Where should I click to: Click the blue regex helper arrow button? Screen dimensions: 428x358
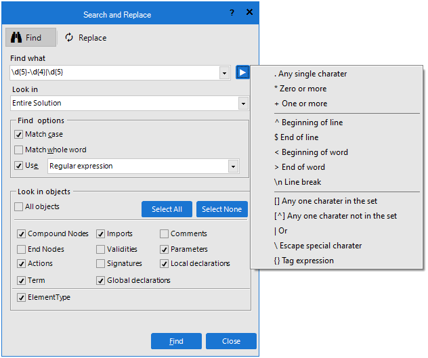click(242, 72)
